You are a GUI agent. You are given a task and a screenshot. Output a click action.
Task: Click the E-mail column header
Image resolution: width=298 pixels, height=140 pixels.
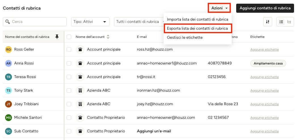pos(142,37)
